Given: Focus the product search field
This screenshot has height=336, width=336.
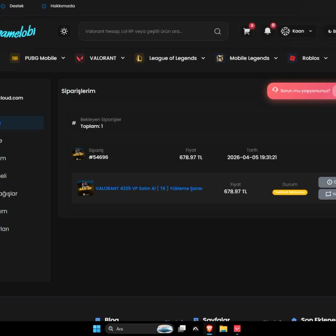Looking at the screenshot, I should point(153,31).
